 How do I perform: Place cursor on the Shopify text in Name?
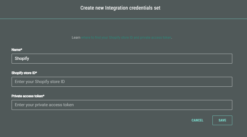tap(22, 59)
